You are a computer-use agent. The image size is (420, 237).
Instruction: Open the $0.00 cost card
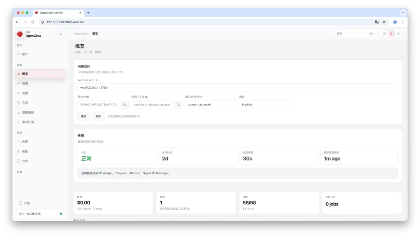(113, 203)
